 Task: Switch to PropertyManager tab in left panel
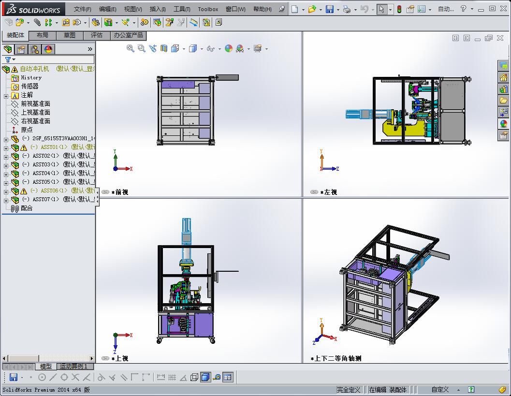(x=21, y=49)
